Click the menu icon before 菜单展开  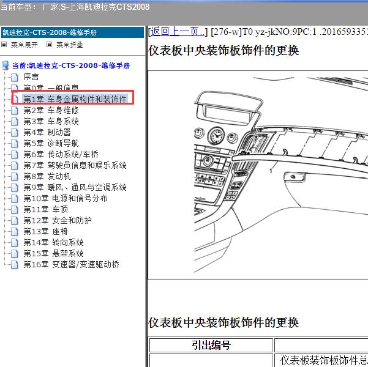tap(4, 44)
